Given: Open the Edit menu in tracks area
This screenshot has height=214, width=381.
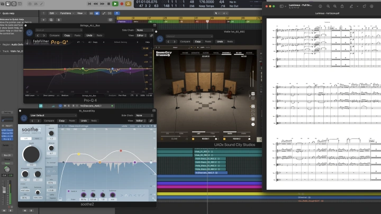Looking at the screenshot, I should pyautogui.click(x=53, y=13).
